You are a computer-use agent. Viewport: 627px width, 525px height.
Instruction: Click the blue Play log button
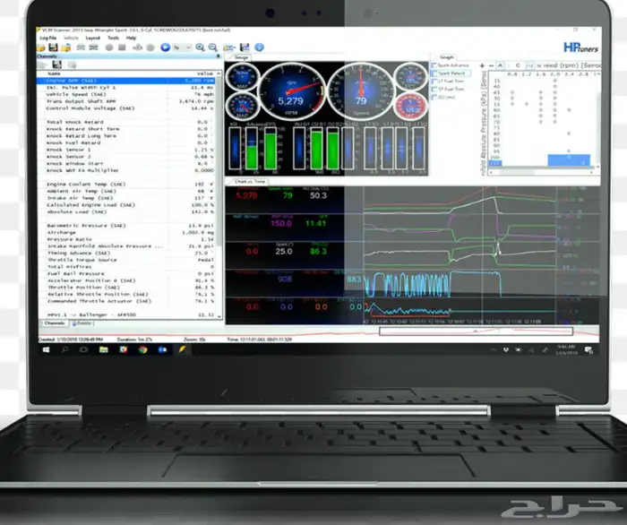pos(165,47)
